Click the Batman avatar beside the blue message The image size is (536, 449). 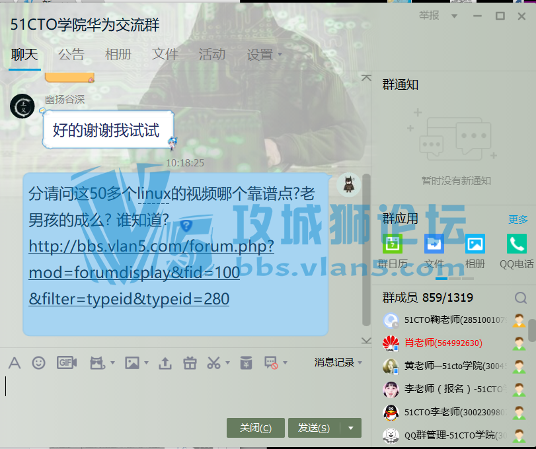[x=349, y=185]
